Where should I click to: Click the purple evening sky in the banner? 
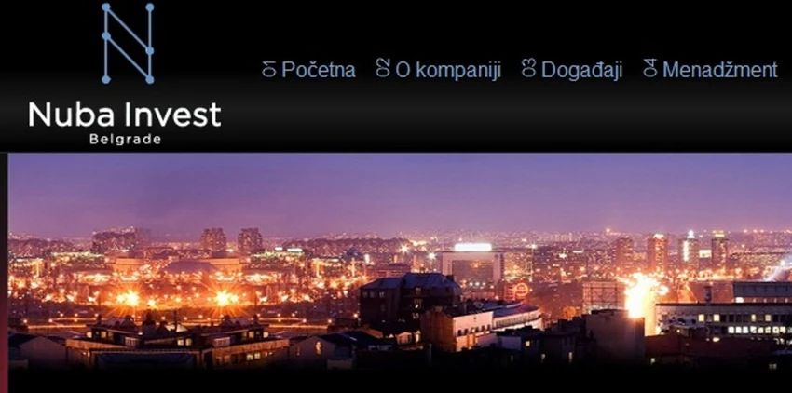pos(400,192)
